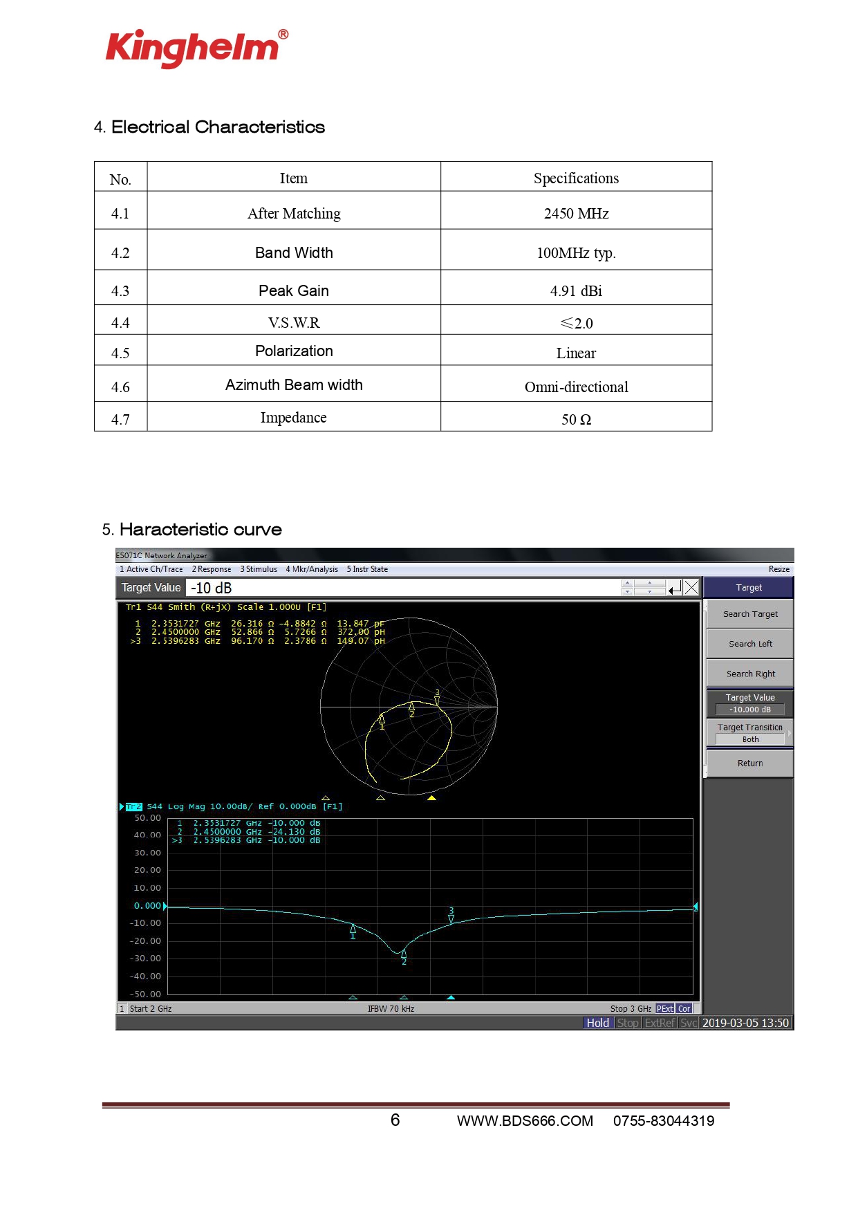
Task: Click the Start 2 GHz label
Action: [151, 1008]
